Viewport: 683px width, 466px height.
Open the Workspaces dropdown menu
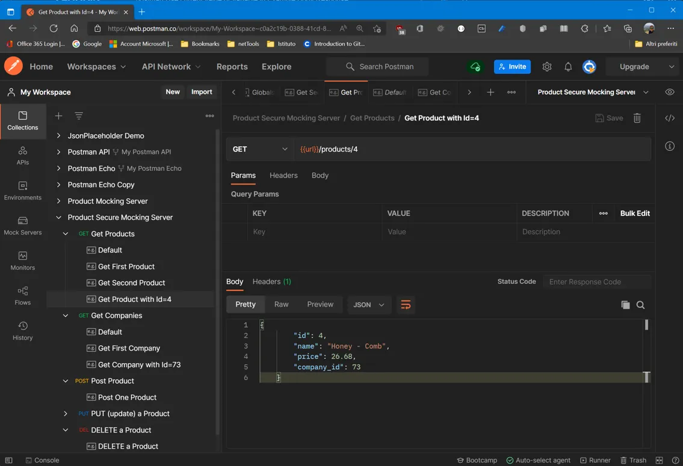(96, 67)
